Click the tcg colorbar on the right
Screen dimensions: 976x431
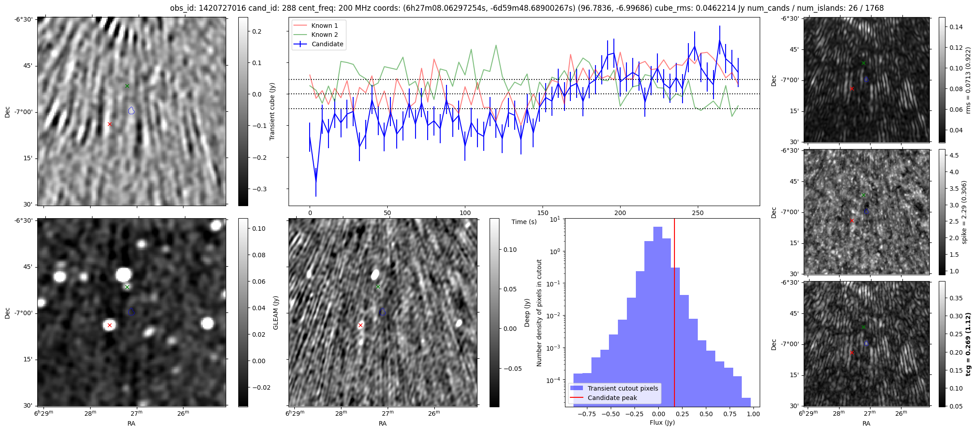(x=942, y=344)
